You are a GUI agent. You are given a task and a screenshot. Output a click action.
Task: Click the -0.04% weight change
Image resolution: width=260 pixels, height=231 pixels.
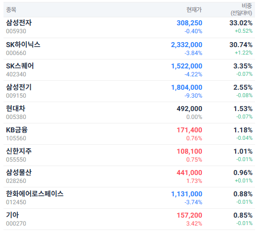click(x=245, y=138)
